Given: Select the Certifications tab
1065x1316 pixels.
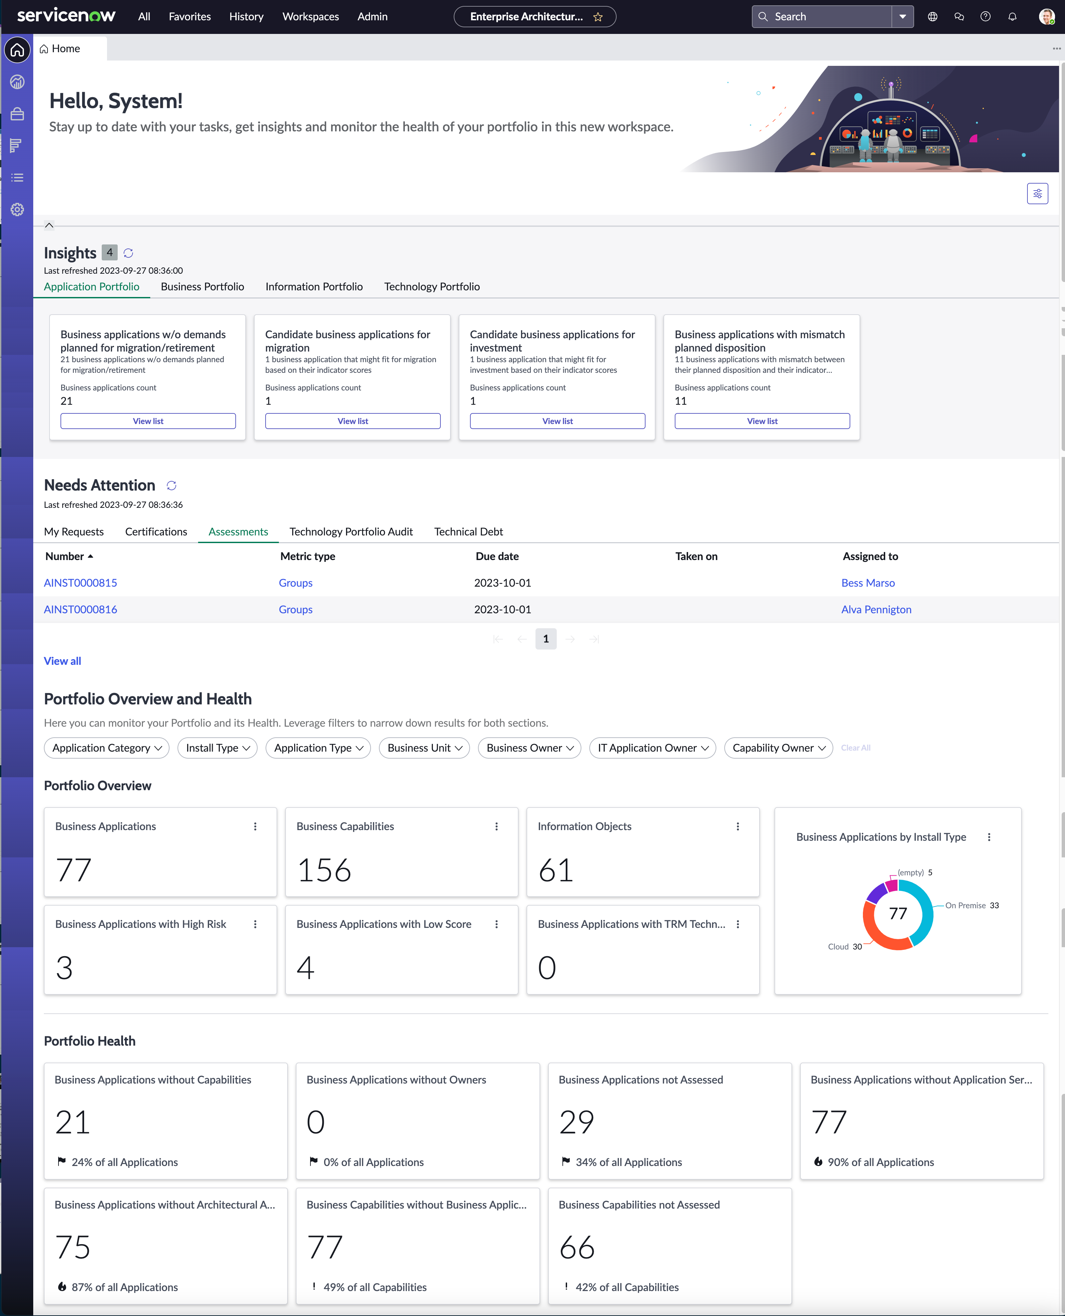Looking at the screenshot, I should click(156, 531).
